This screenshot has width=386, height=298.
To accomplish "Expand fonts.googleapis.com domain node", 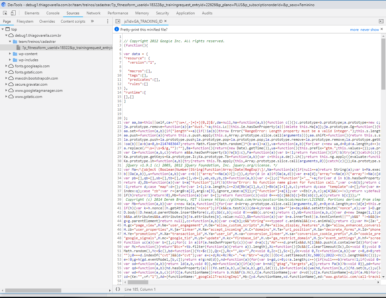I will tap(6, 66).
